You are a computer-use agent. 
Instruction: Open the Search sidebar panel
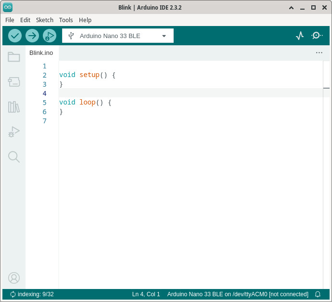coord(14,157)
